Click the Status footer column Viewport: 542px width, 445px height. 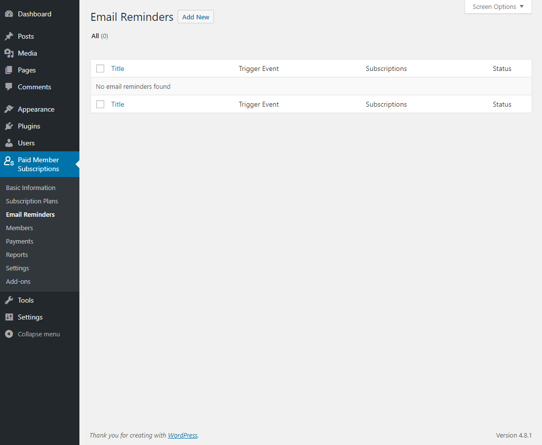pyautogui.click(x=502, y=104)
